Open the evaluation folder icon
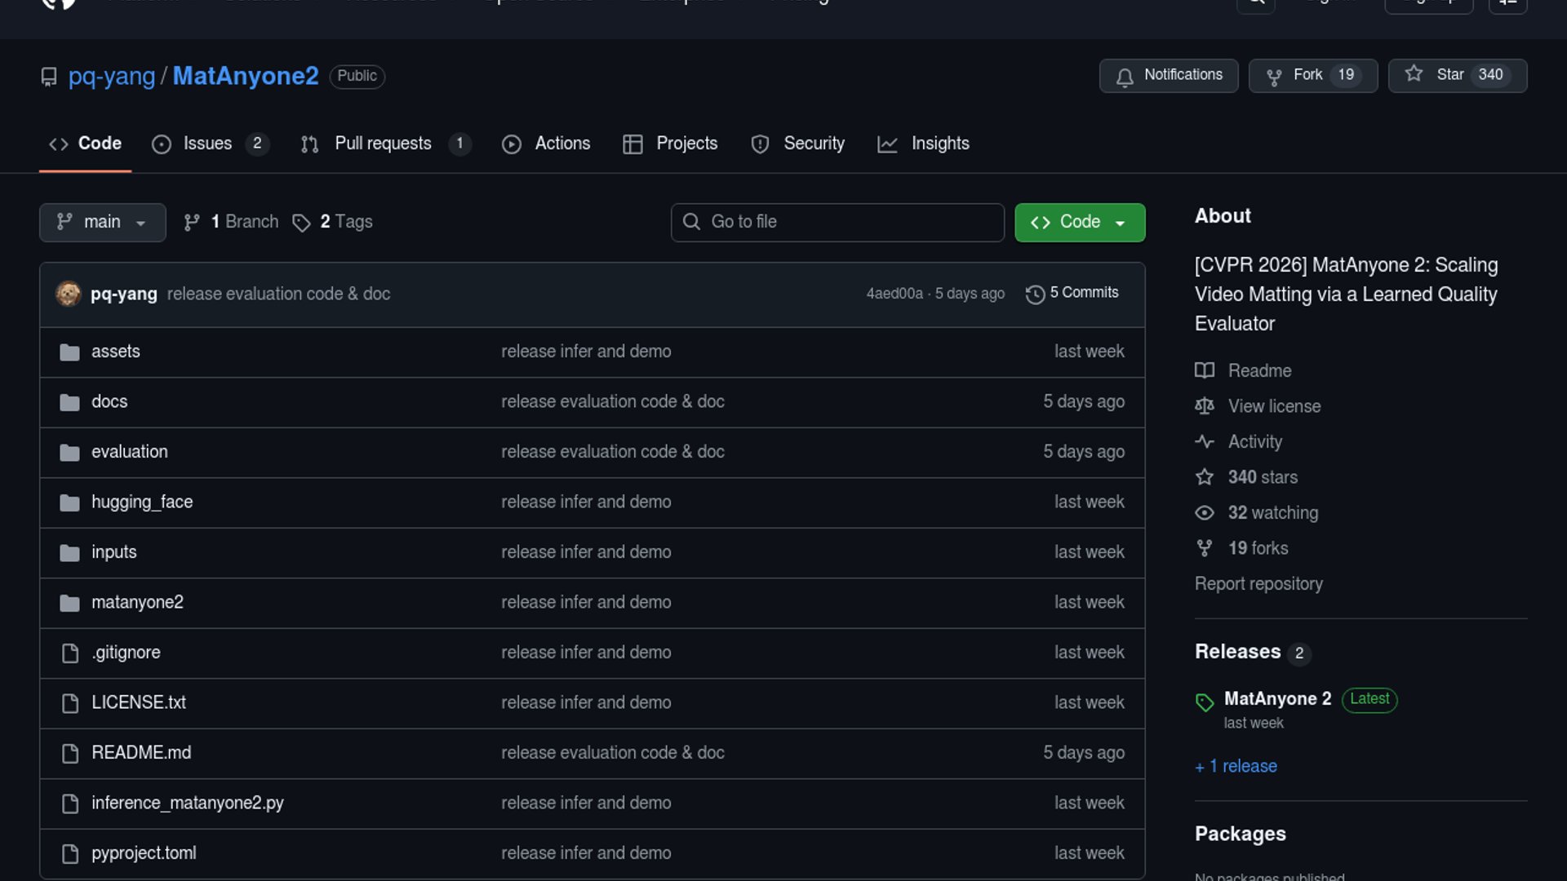Image resolution: width=1567 pixels, height=881 pixels. click(x=70, y=452)
